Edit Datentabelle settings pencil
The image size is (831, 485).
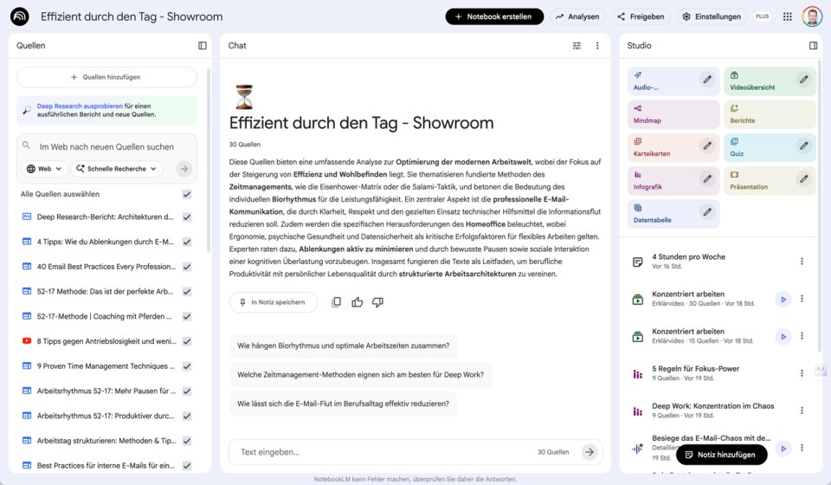coord(707,212)
